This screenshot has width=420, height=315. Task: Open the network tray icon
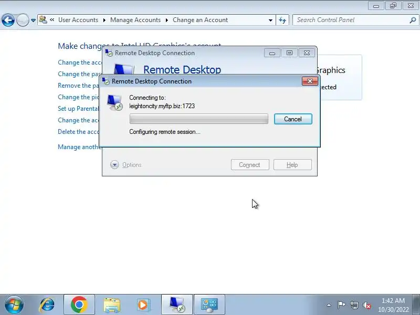(354, 305)
